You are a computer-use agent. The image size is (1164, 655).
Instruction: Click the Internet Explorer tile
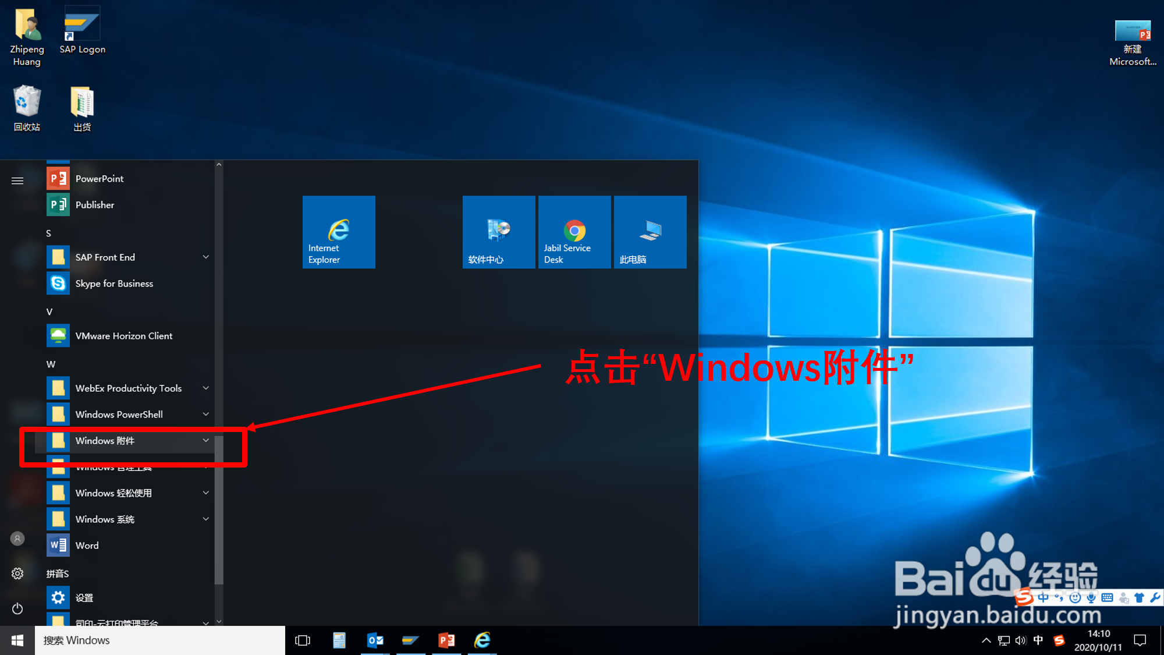(339, 232)
